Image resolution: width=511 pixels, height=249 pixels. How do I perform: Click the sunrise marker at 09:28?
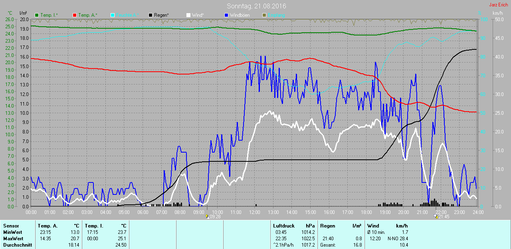point(207,216)
